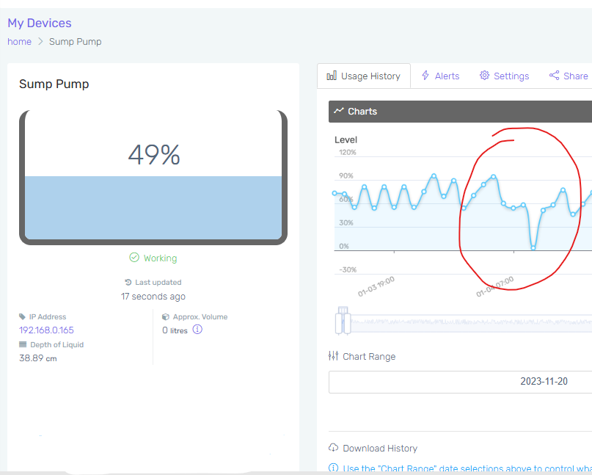Click the Charts panel header
592x475 pixels.
point(460,112)
